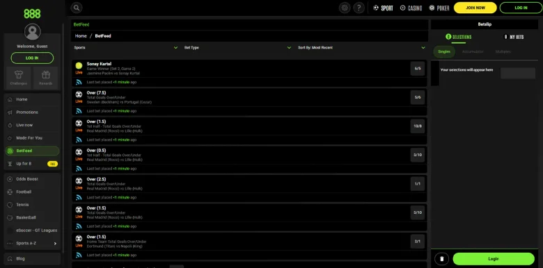
Task: Clear betslip with the trash icon
Action: point(441,259)
